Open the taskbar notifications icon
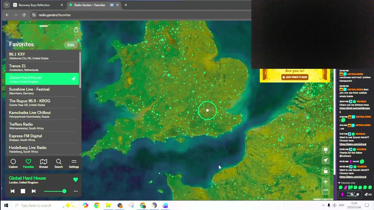Image resolution: width=374 pixels, height=210 pixels. (x=367, y=205)
